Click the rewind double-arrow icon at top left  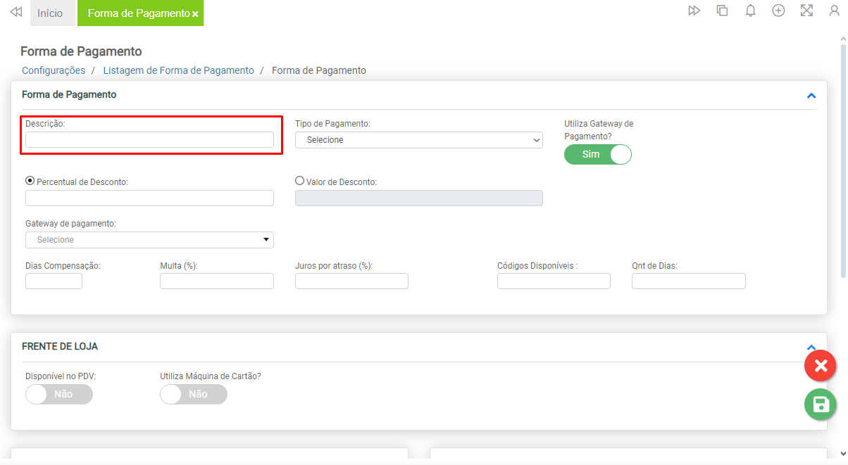(15, 12)
